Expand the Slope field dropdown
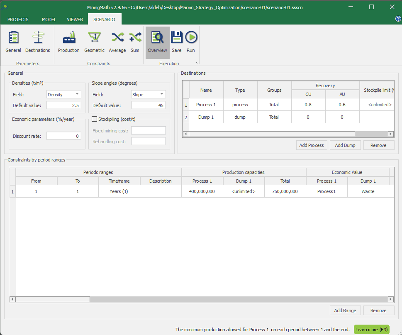The image size is (402, 335). 148,94
